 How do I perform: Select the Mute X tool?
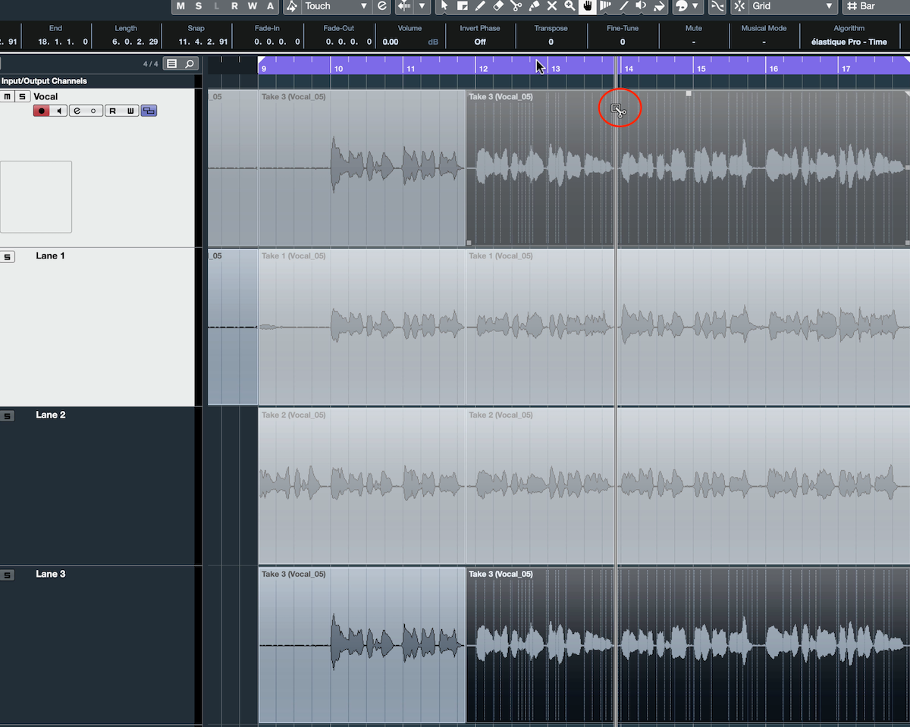[552, 6]
